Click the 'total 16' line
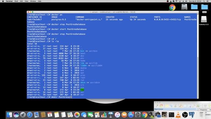 [32, 44]
